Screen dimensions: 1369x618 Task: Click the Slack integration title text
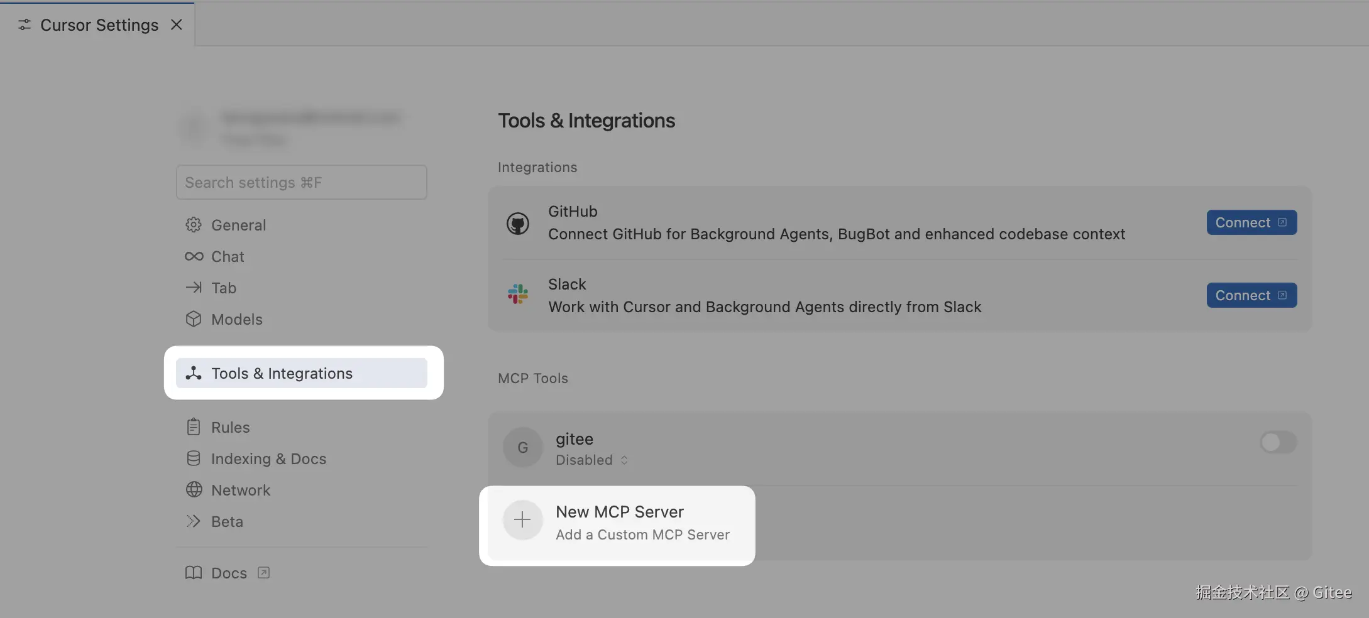pos(567,285)
